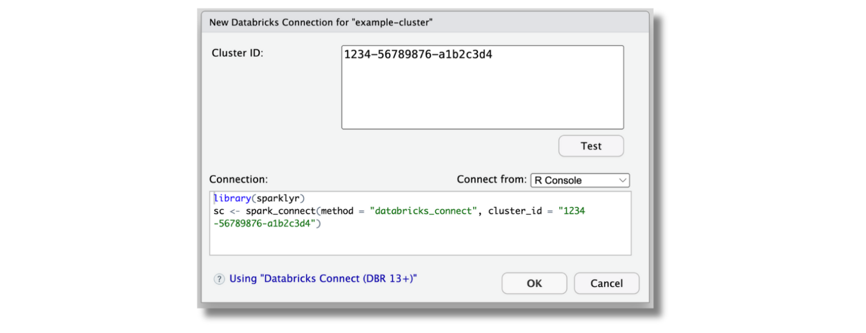Click the dropdown chevron next to R Console
The height and width of the screenshot is (333, 866).
pos(622,180)
